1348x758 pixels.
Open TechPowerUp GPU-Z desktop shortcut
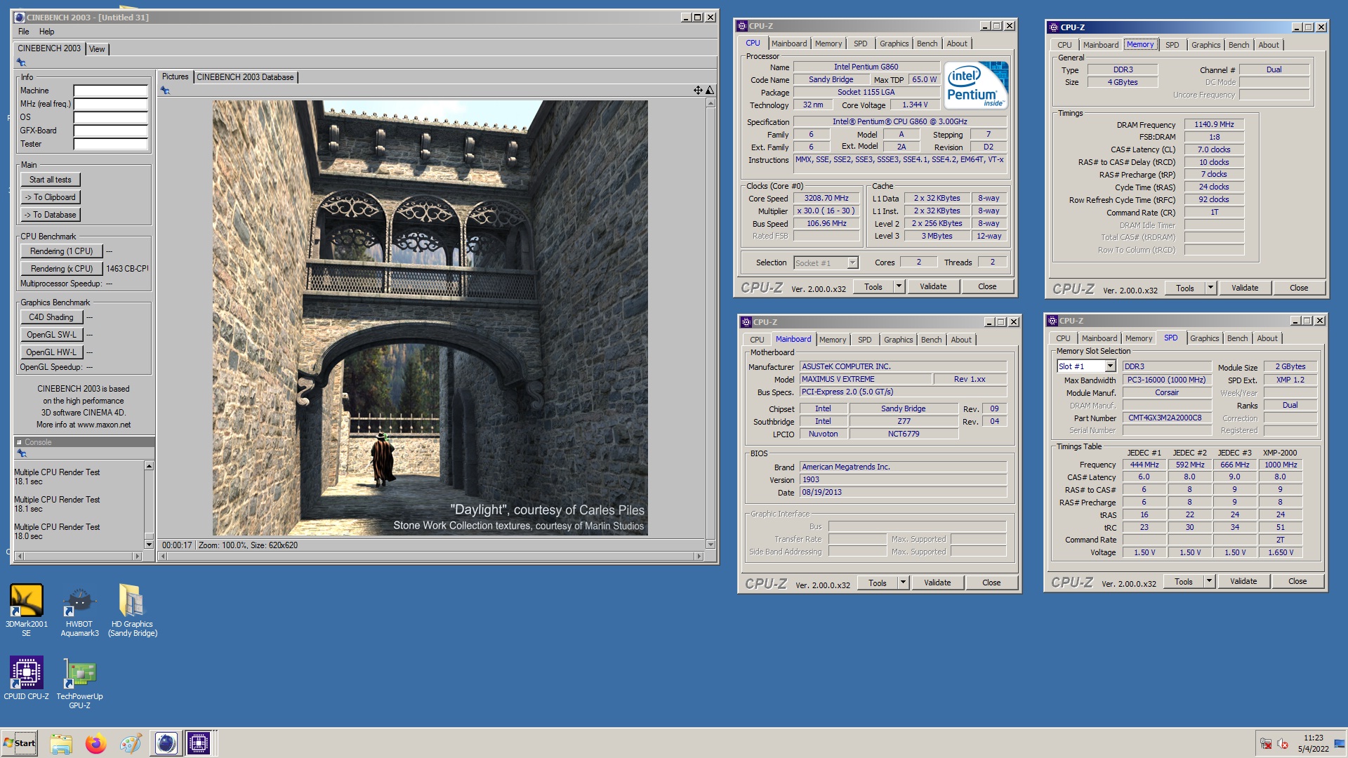[79, 682]
